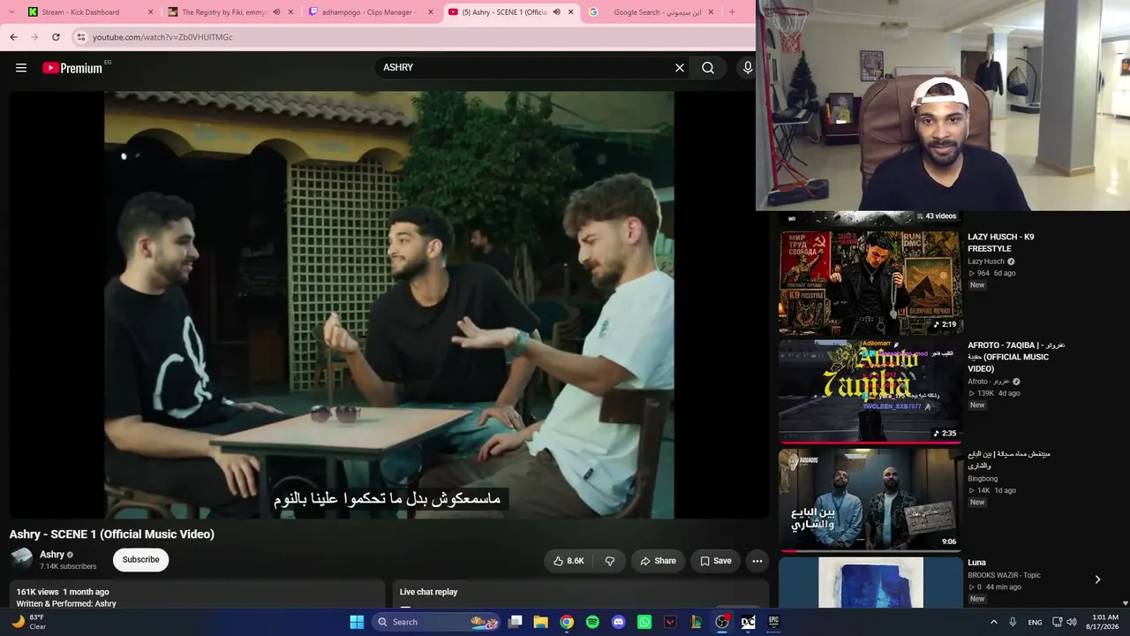Image resolution: width=1130 pixels, height=636 pixels.
Task: Save the video to a playlist
Action: (x=715, y=561)
